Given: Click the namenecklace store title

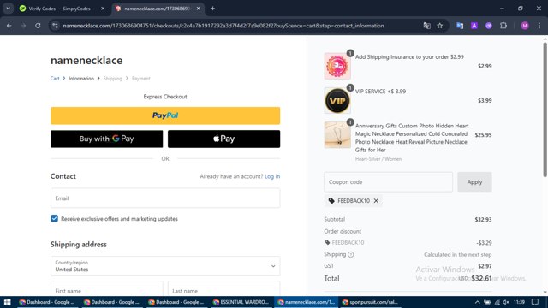Looking at the screenshot, I should pos(86,60).
